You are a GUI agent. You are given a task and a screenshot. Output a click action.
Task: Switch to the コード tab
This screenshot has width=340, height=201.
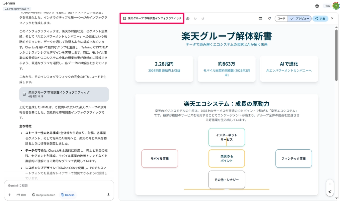click(281, 19)
